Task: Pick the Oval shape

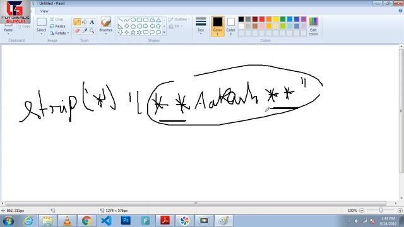Action: click(133, 20)
